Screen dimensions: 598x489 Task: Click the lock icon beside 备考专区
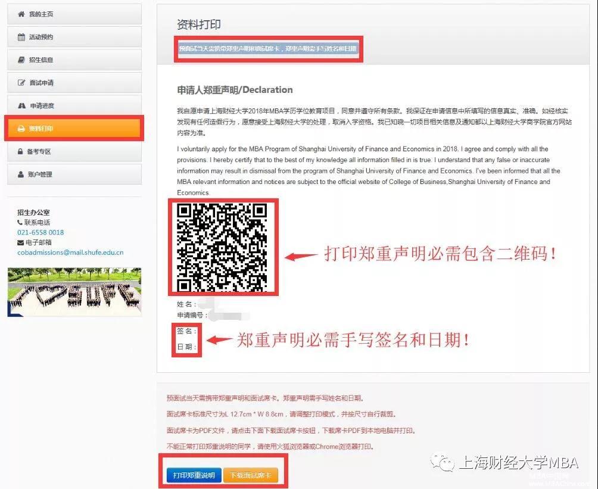click(20, 151)
